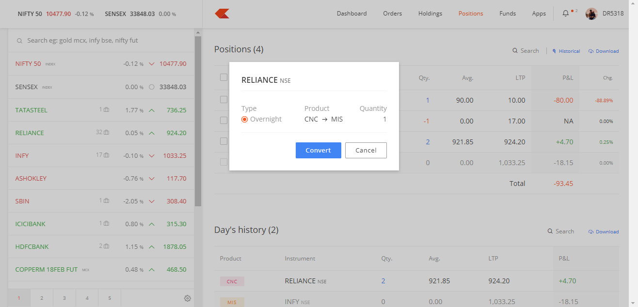
Task: Open the notifications bell icon
Action: 565,14
